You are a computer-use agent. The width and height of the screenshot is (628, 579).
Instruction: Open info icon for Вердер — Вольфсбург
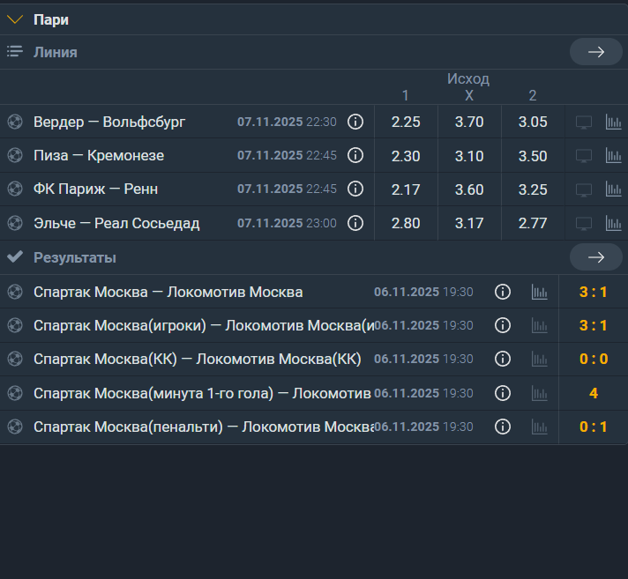pyautogui.click(x=355, y=122)
